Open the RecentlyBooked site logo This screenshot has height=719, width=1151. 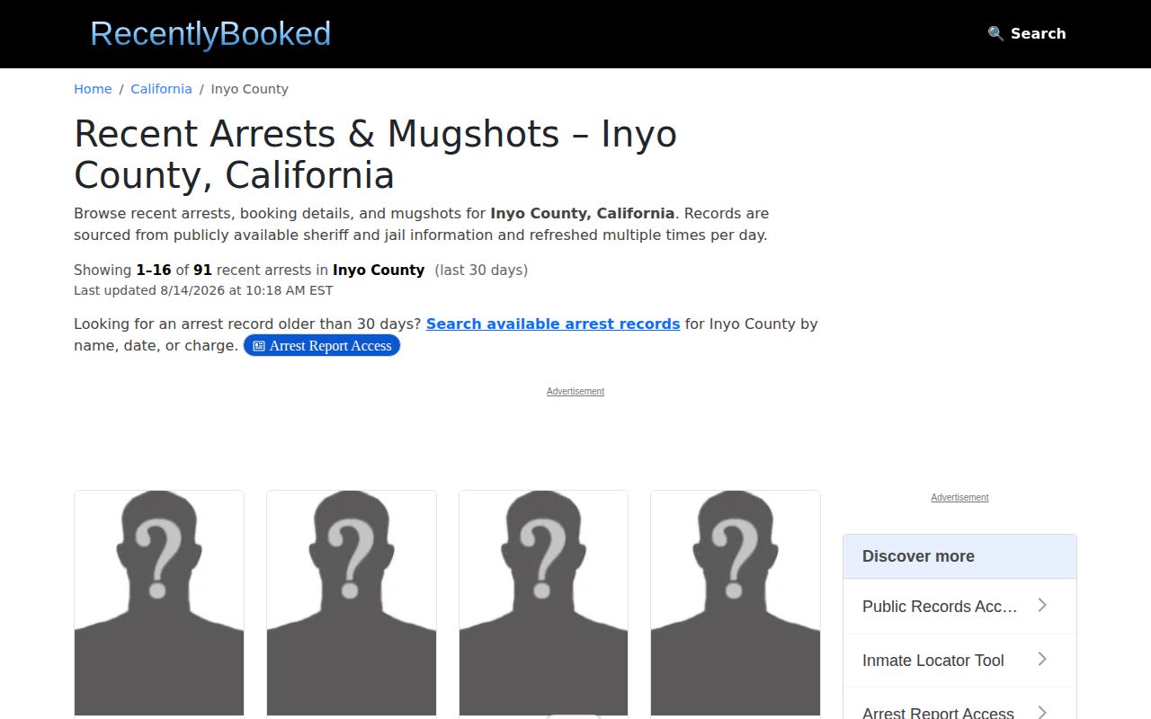click(210, 33)
